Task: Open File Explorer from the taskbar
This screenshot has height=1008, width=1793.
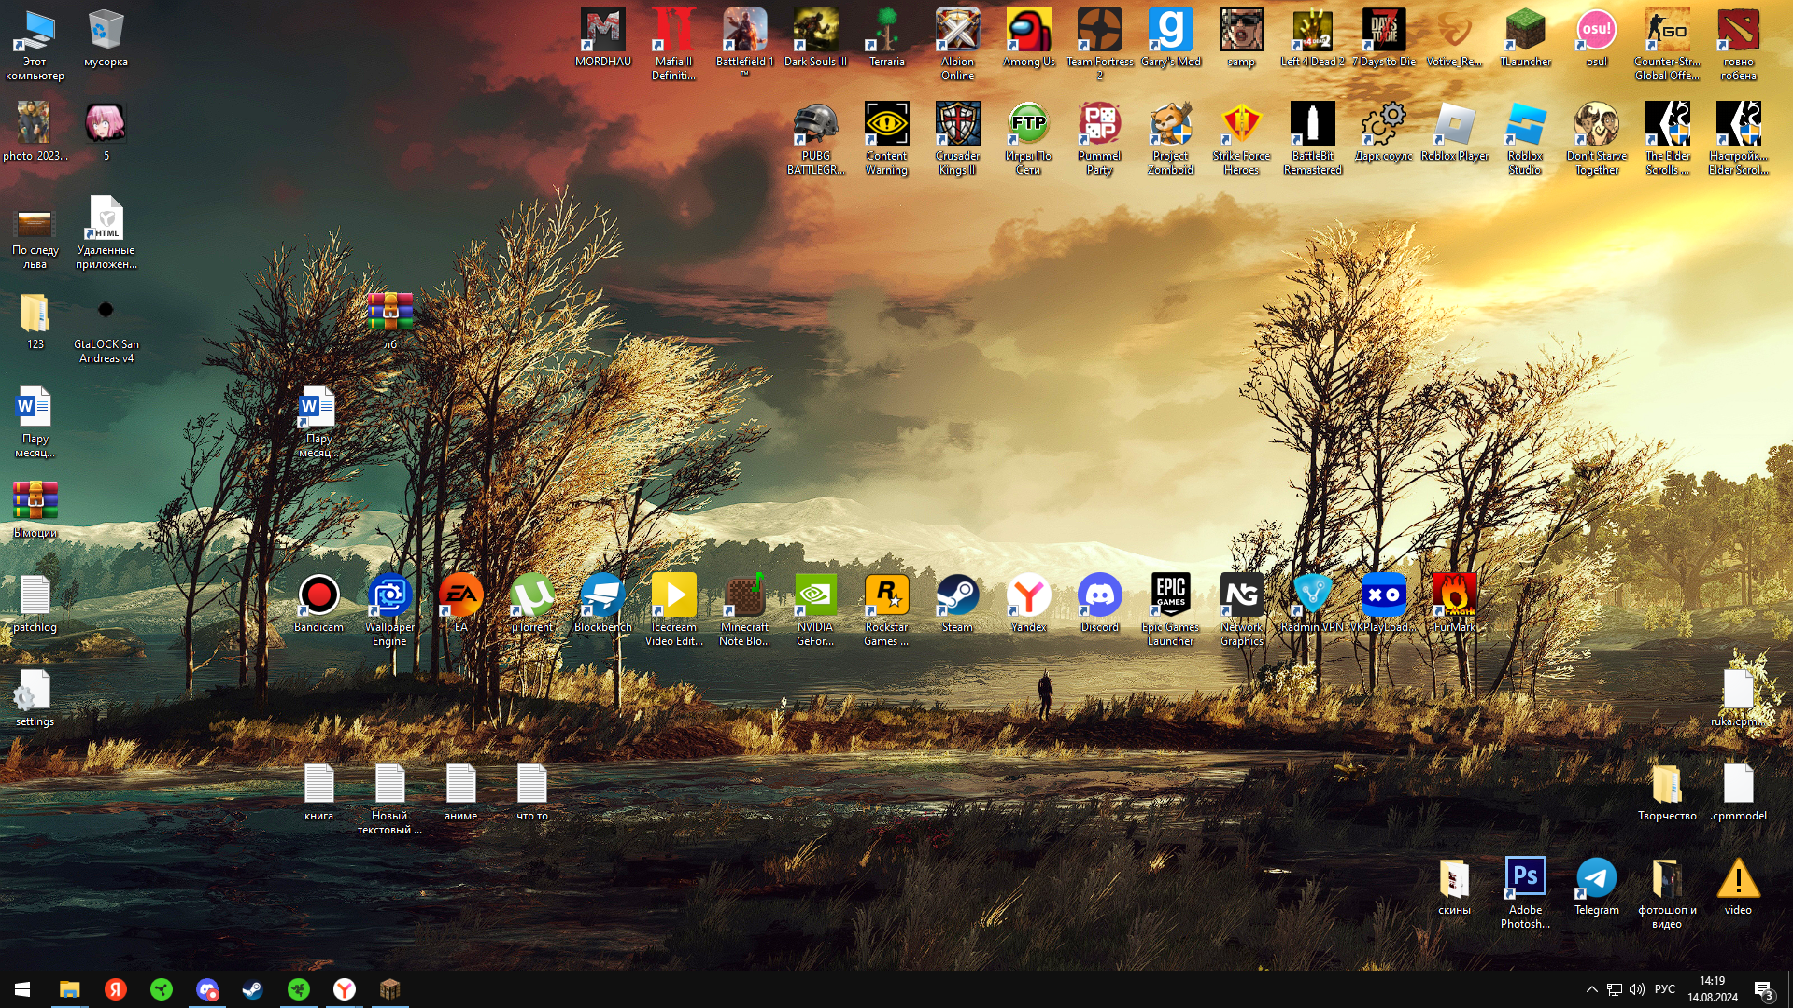Action: (x=69, y=989)
